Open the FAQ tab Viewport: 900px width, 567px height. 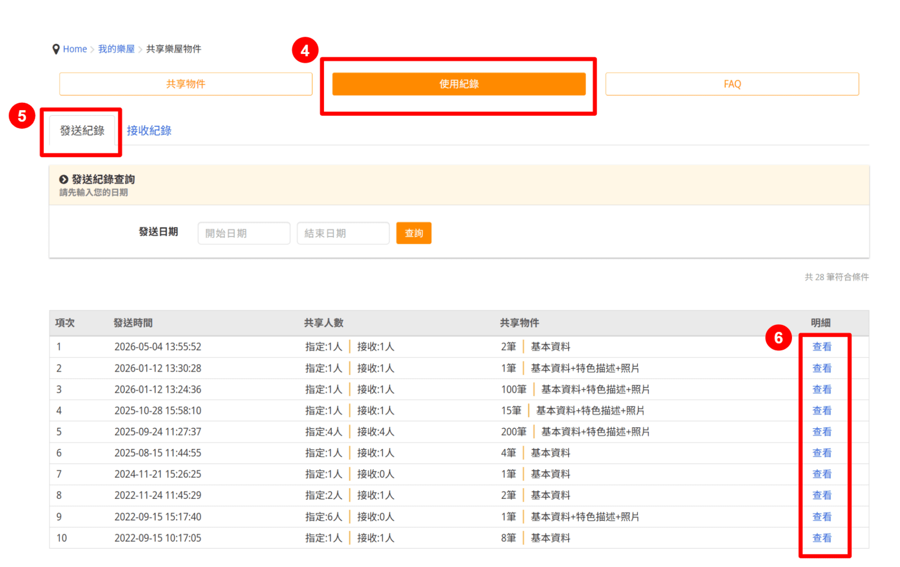(x=732, y=84)
